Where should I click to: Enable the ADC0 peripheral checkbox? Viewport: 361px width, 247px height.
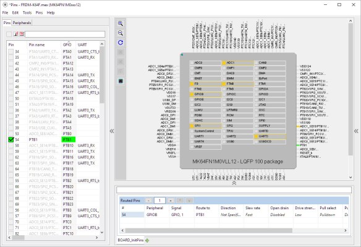point(192,63)
